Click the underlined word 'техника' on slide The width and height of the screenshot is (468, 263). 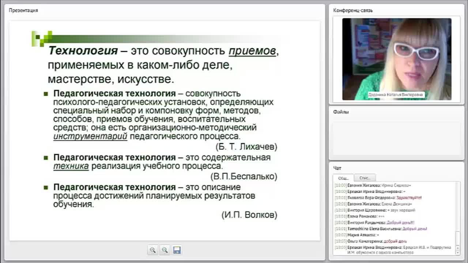point(71,166)
